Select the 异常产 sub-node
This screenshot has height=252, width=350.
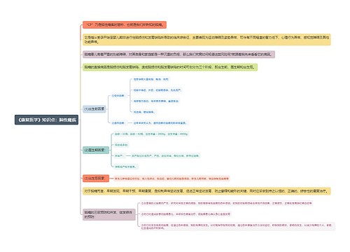point(119,155)
